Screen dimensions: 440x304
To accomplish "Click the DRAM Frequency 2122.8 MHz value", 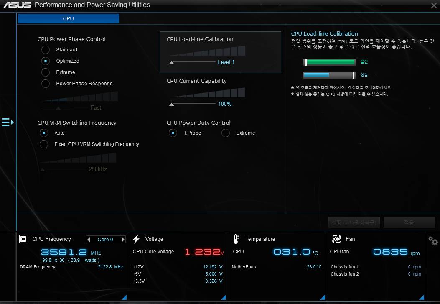I will (x=111, y=267).
